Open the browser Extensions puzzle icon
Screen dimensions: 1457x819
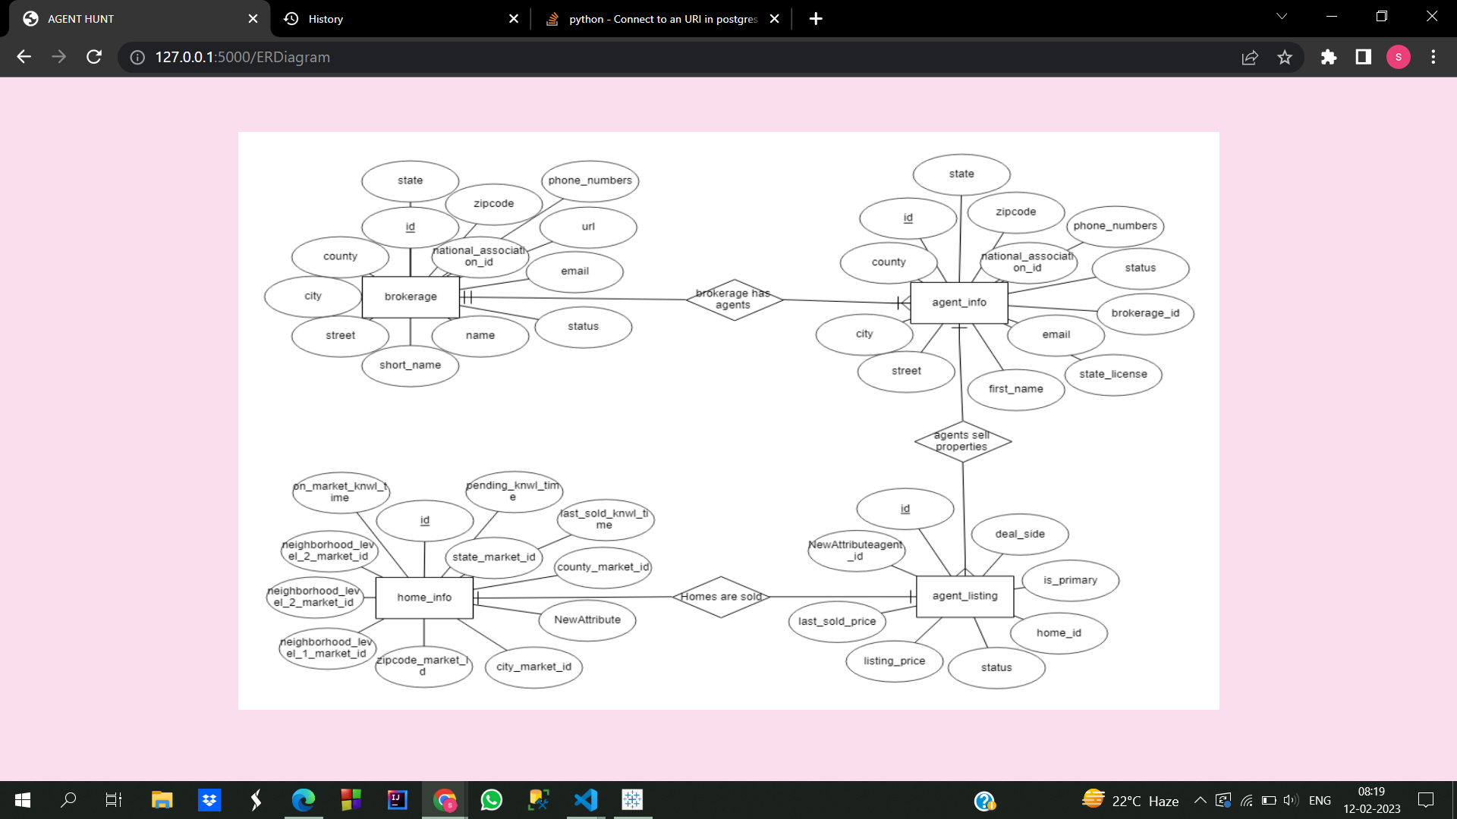coord(1328,57)
